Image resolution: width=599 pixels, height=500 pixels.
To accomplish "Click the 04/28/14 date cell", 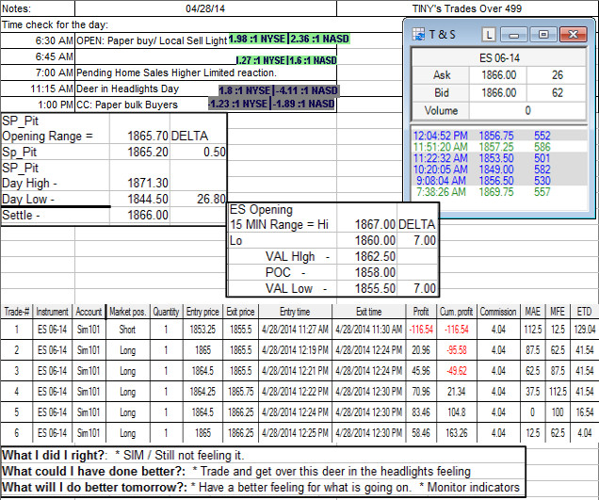I will [205, 8].
